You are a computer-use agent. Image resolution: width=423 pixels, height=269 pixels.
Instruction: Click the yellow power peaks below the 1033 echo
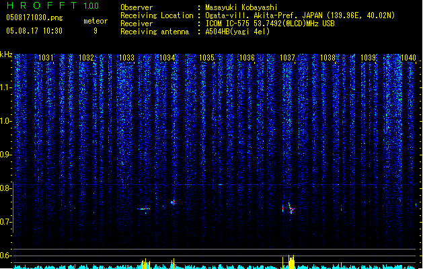tap(146, 264)
